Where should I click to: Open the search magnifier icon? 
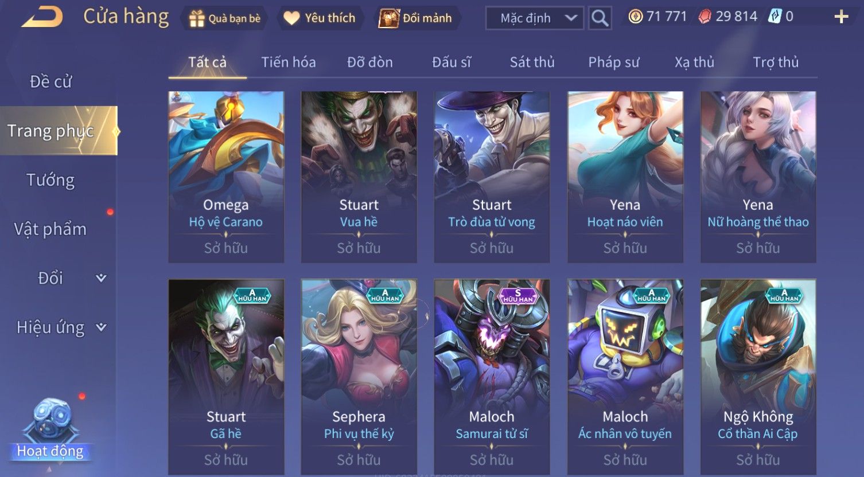600,18
